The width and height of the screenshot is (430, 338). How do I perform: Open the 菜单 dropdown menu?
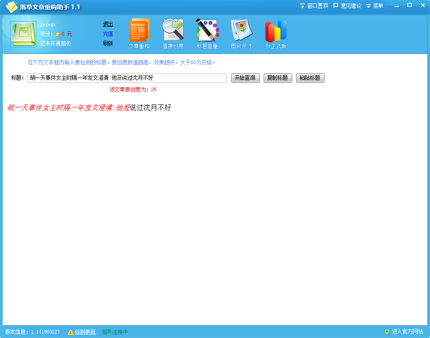pos(375,6)
